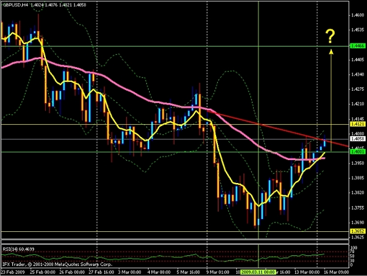This screenshot has width=367, height=276.
Task: Select the green RSI line in the indicator window
Action: click(x=164, y=257)
